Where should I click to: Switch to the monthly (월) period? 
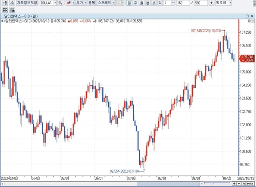point(142,3)
